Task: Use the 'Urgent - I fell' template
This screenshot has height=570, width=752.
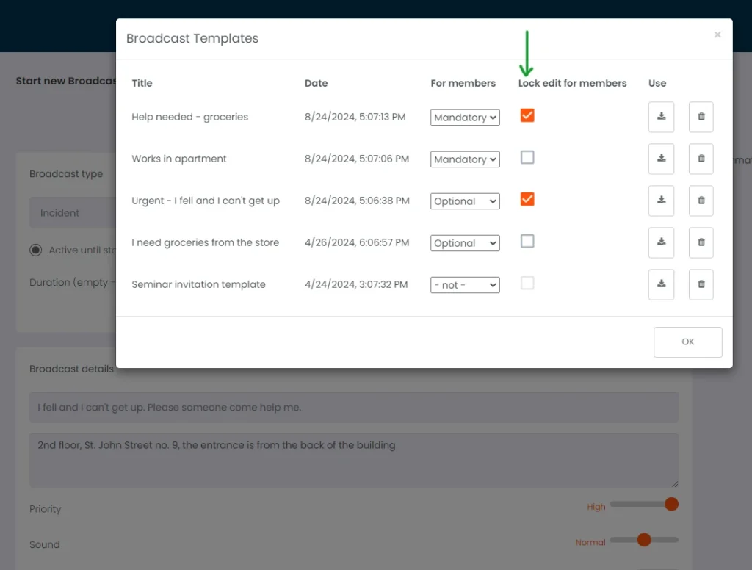Action: (x=661, y=201)
